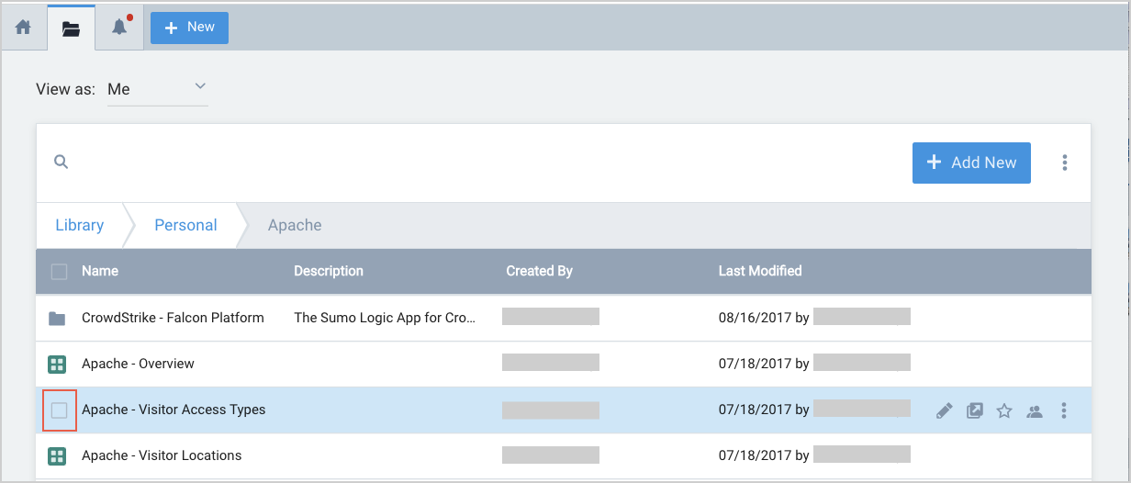Click the move-to-folder icon on highlighted row
1131x483 pixels.
pos(975,411)
